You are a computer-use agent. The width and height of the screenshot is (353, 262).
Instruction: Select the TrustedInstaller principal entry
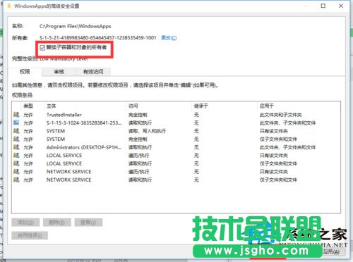(x=176, y=115)
